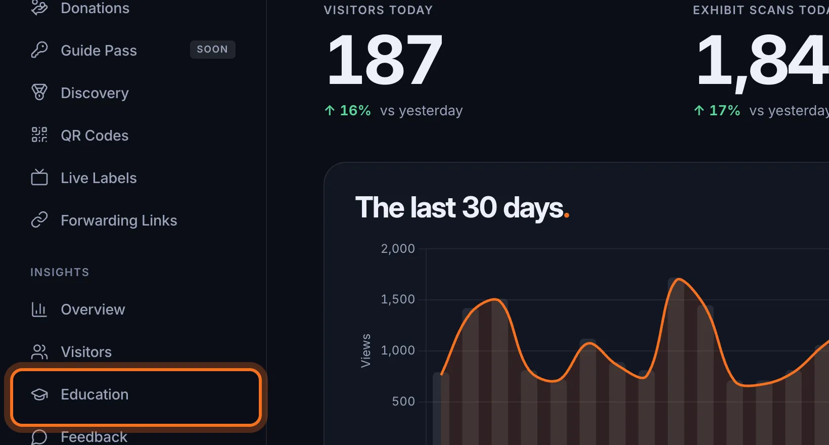Click the Education graduation cap icon
This screenshot has height=445, width=829.
click(39, 394)
